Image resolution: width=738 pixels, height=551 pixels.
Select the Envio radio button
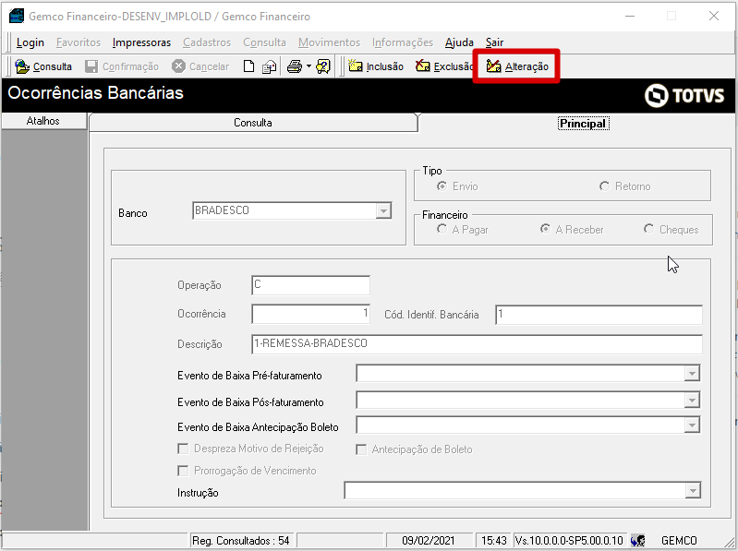(442, 186)
